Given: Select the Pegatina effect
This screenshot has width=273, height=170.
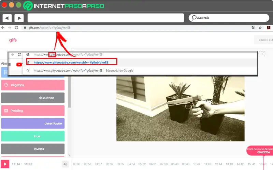Looking at the screenshot, I should tap(33, 85).
